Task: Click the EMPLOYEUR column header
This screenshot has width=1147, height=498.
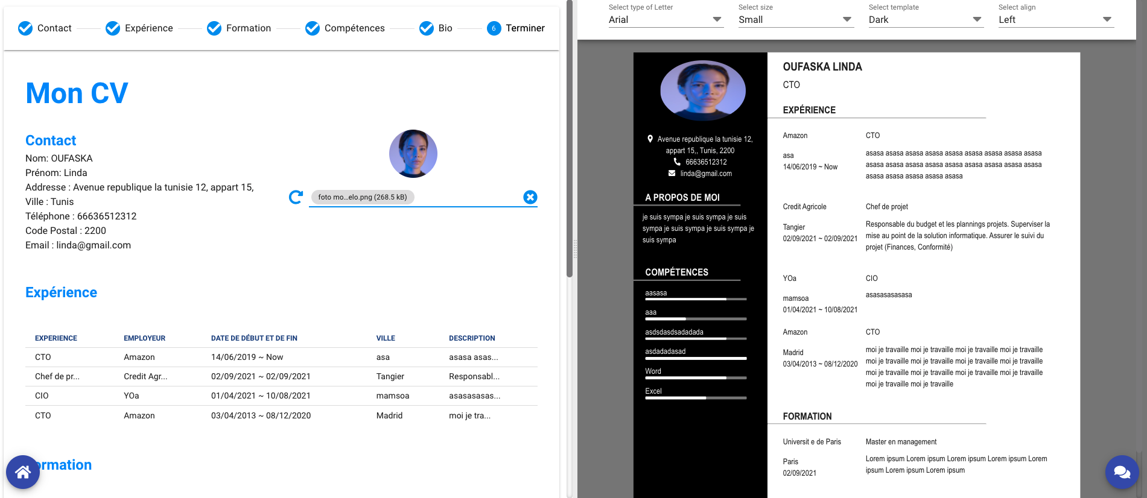Action: click(145, 338)
